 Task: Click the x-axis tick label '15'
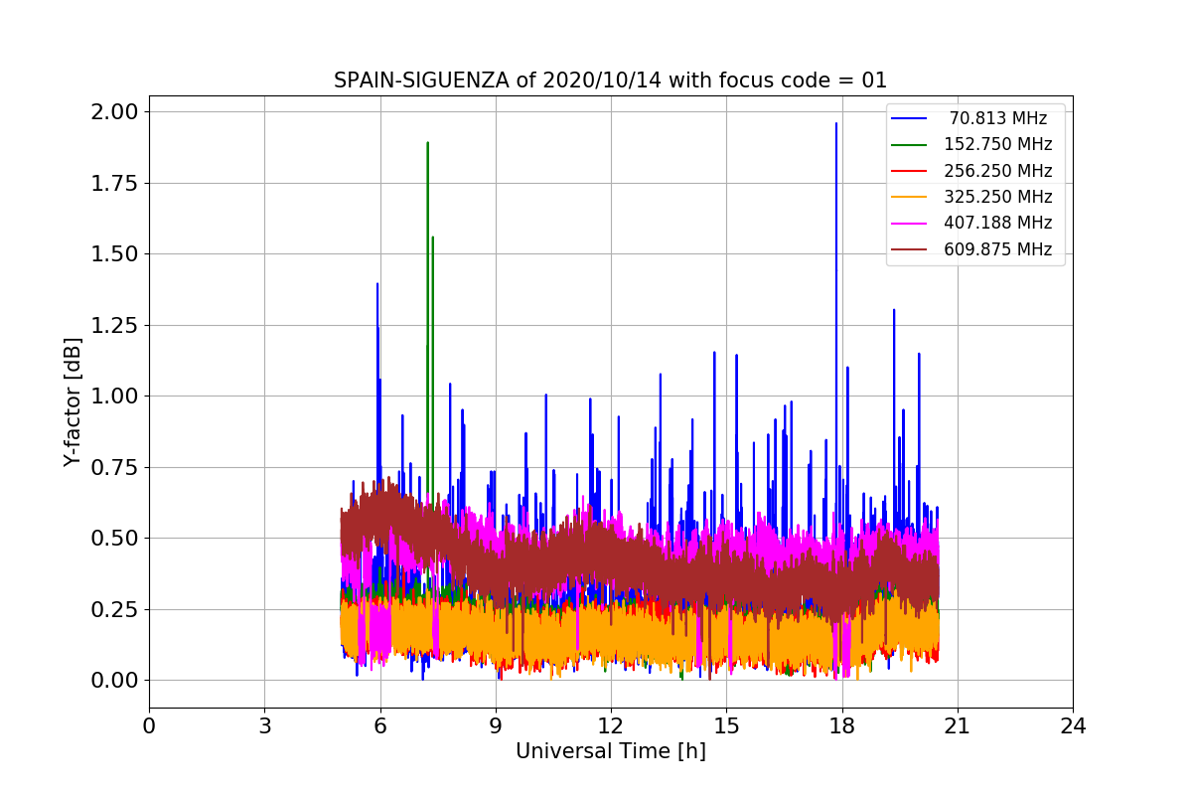click(726, 726)
